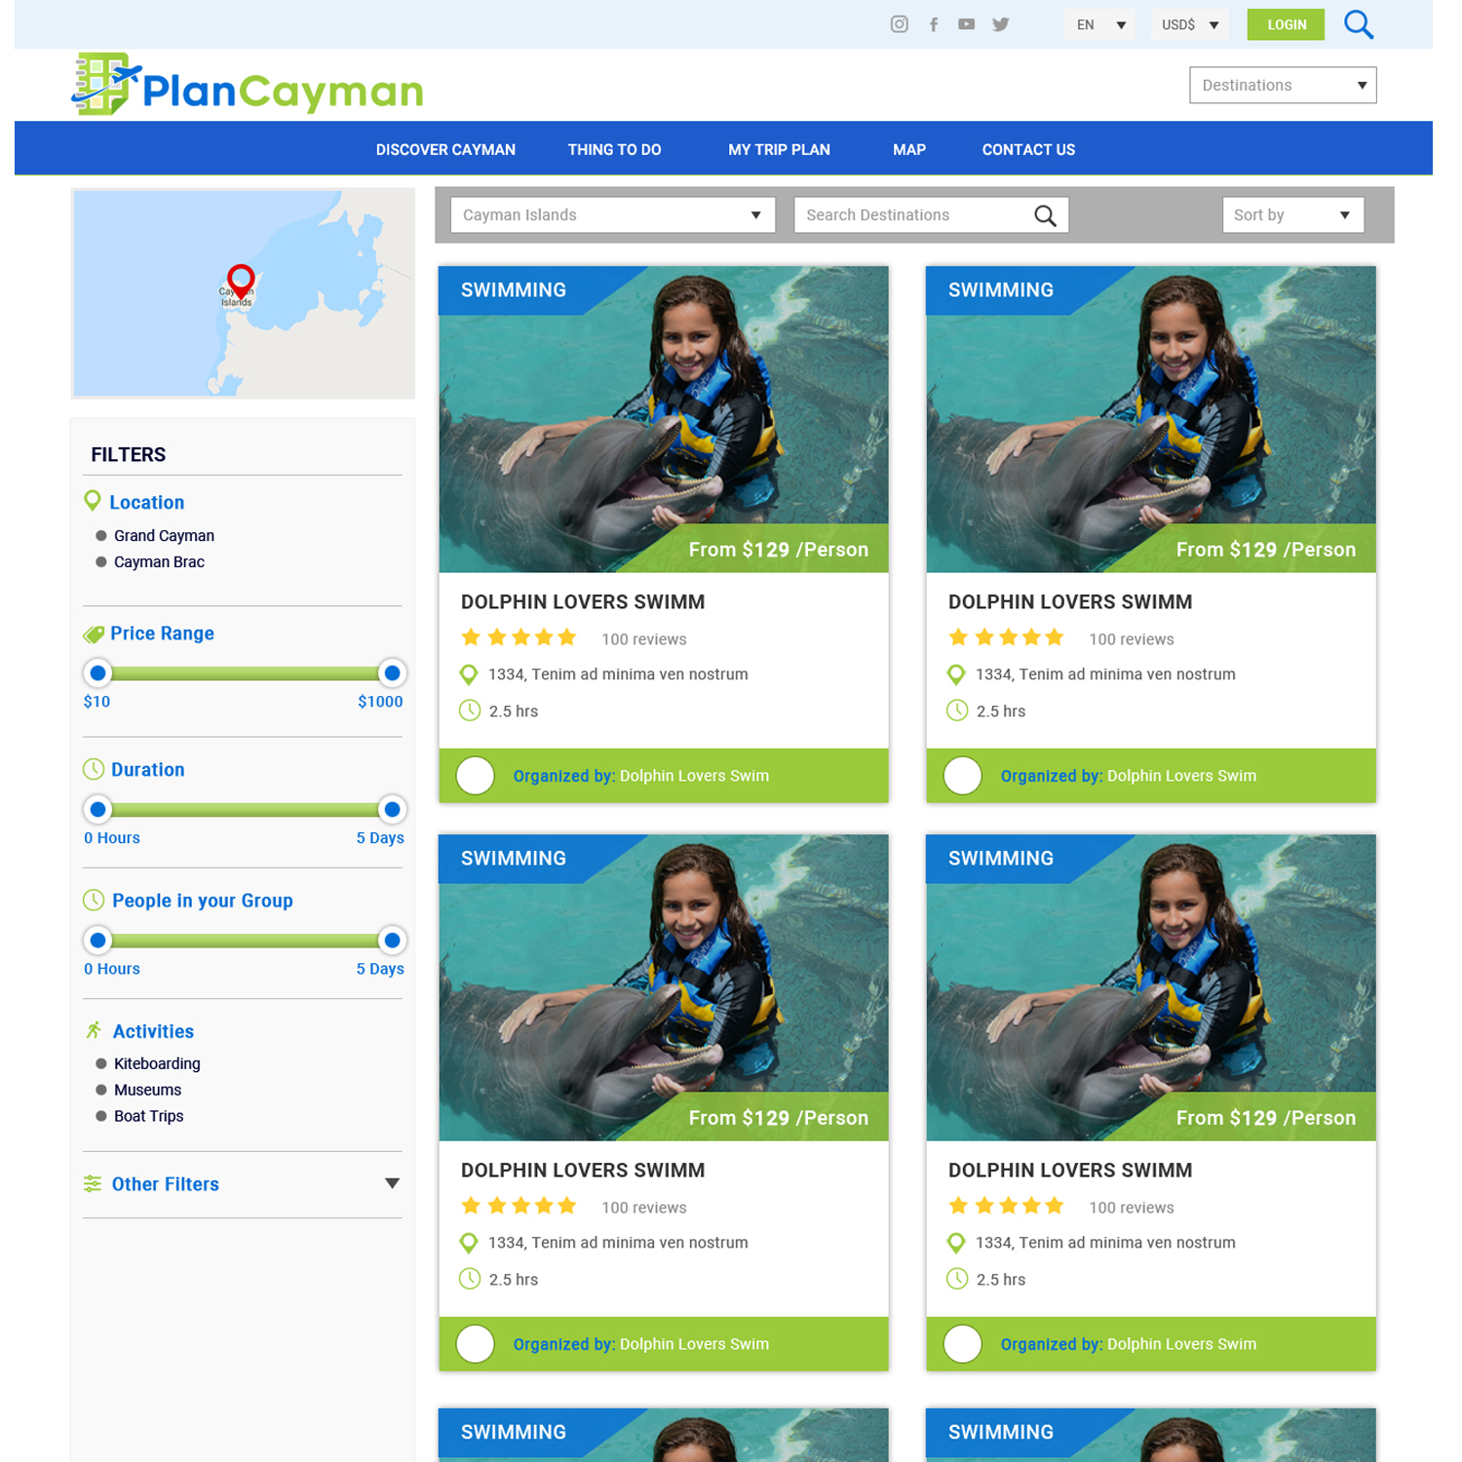The height and width of the screenshot is (1462, 1462).
Task: Click the People in your Group maximum handle
Action: pos(392,941)
